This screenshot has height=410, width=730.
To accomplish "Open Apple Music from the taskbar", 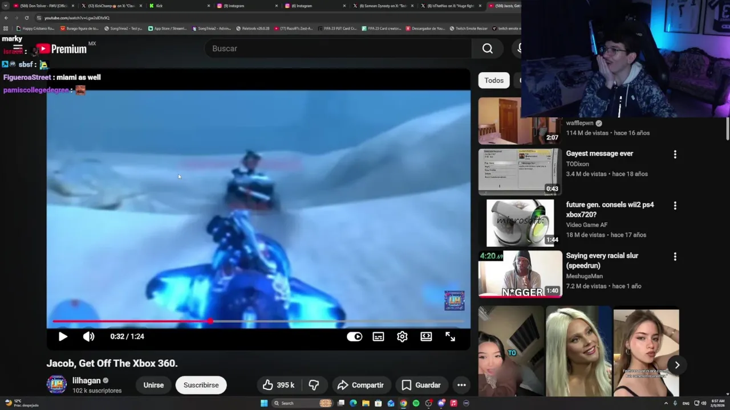I will (453, 403).
